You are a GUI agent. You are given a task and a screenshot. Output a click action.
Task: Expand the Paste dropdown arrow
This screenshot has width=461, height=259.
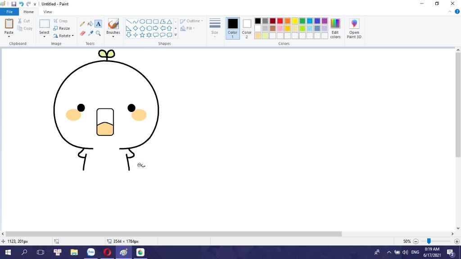(x=9, y=37)
